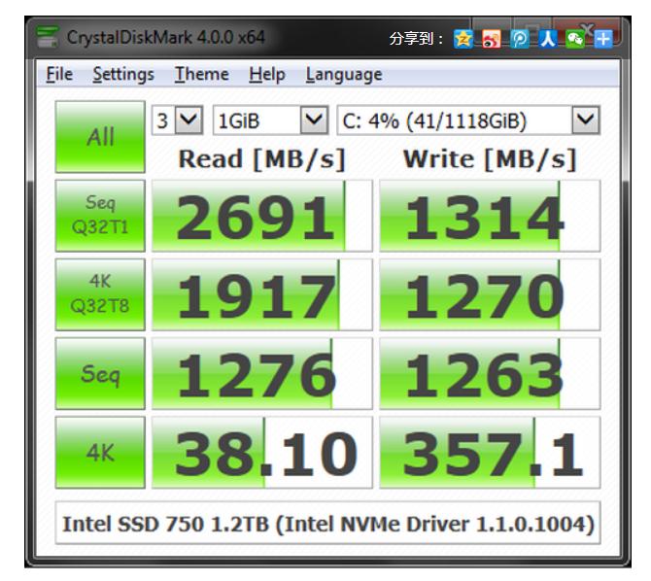Share to QZone star icon
Screen dimensions: 651x581
coord(463,40)
